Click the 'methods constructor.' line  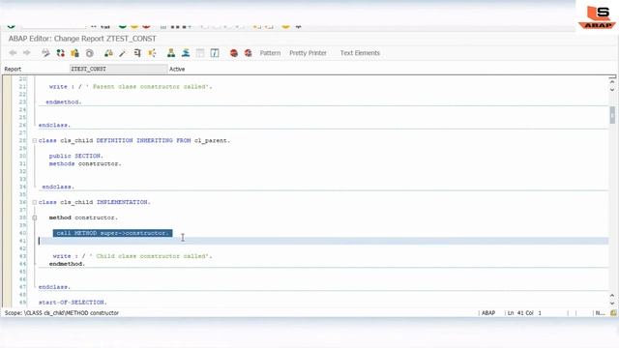pyautogui.click(x=85, y=163)
